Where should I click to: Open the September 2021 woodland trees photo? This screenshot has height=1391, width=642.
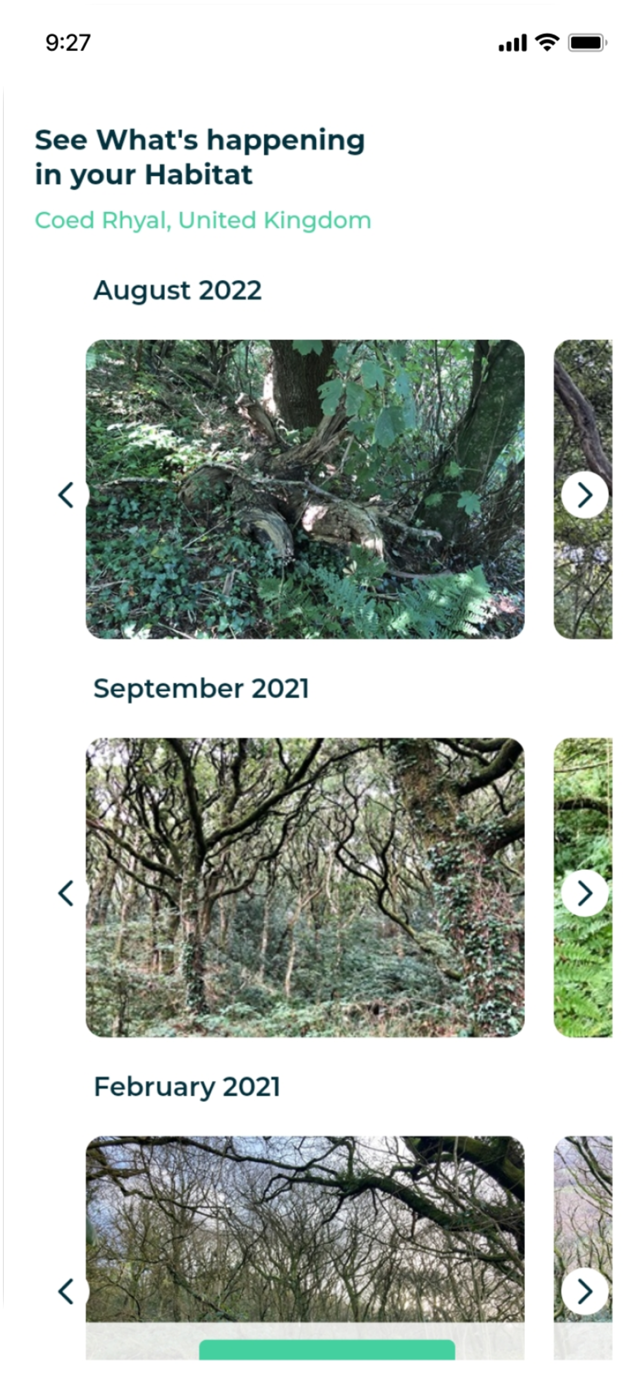click(305, 887)
